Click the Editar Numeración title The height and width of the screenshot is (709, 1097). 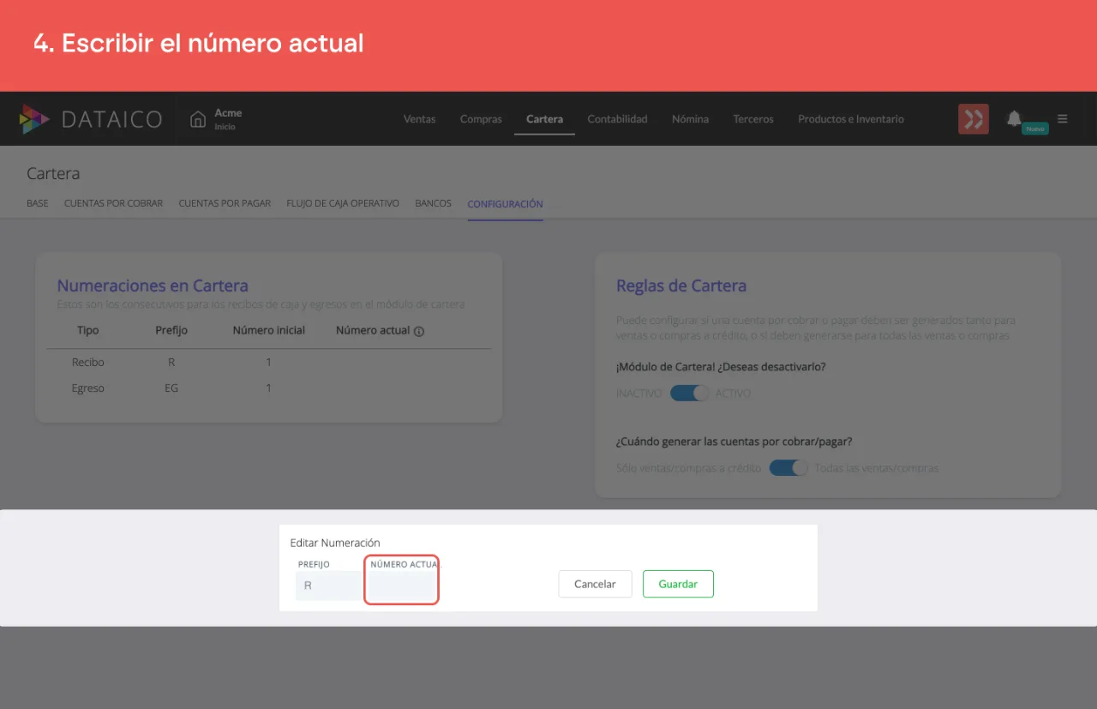pos(335,543)
